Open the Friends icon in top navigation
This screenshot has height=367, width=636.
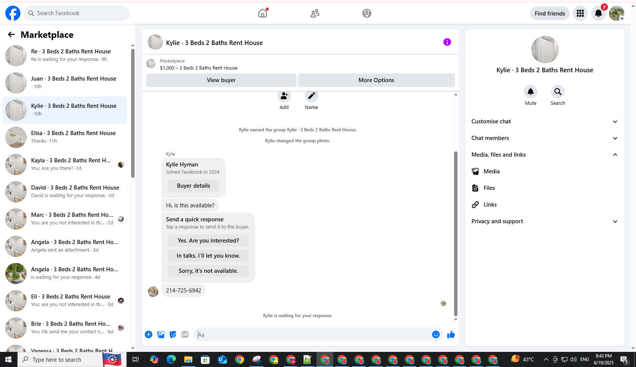(315, 13)
